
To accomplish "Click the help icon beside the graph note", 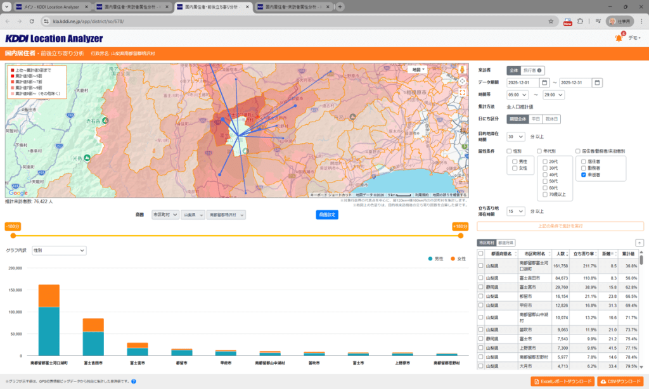I will (x=134, y=381).
